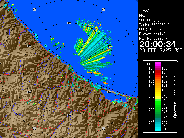The image size is (184, 138).
Task: Click the product name 'SEAICE2_A_W'
Action: pyautogui.click(x=150, y=20)
